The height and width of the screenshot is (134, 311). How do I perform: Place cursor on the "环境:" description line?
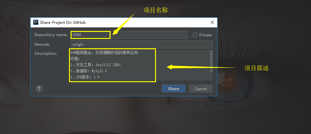click(75, 59)
